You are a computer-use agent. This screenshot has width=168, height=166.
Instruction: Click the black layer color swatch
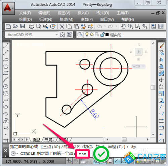coord(107,35)
